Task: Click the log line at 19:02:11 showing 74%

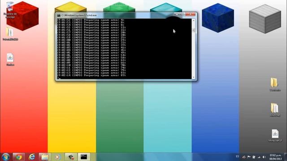Action: click(x=91, y=68)
